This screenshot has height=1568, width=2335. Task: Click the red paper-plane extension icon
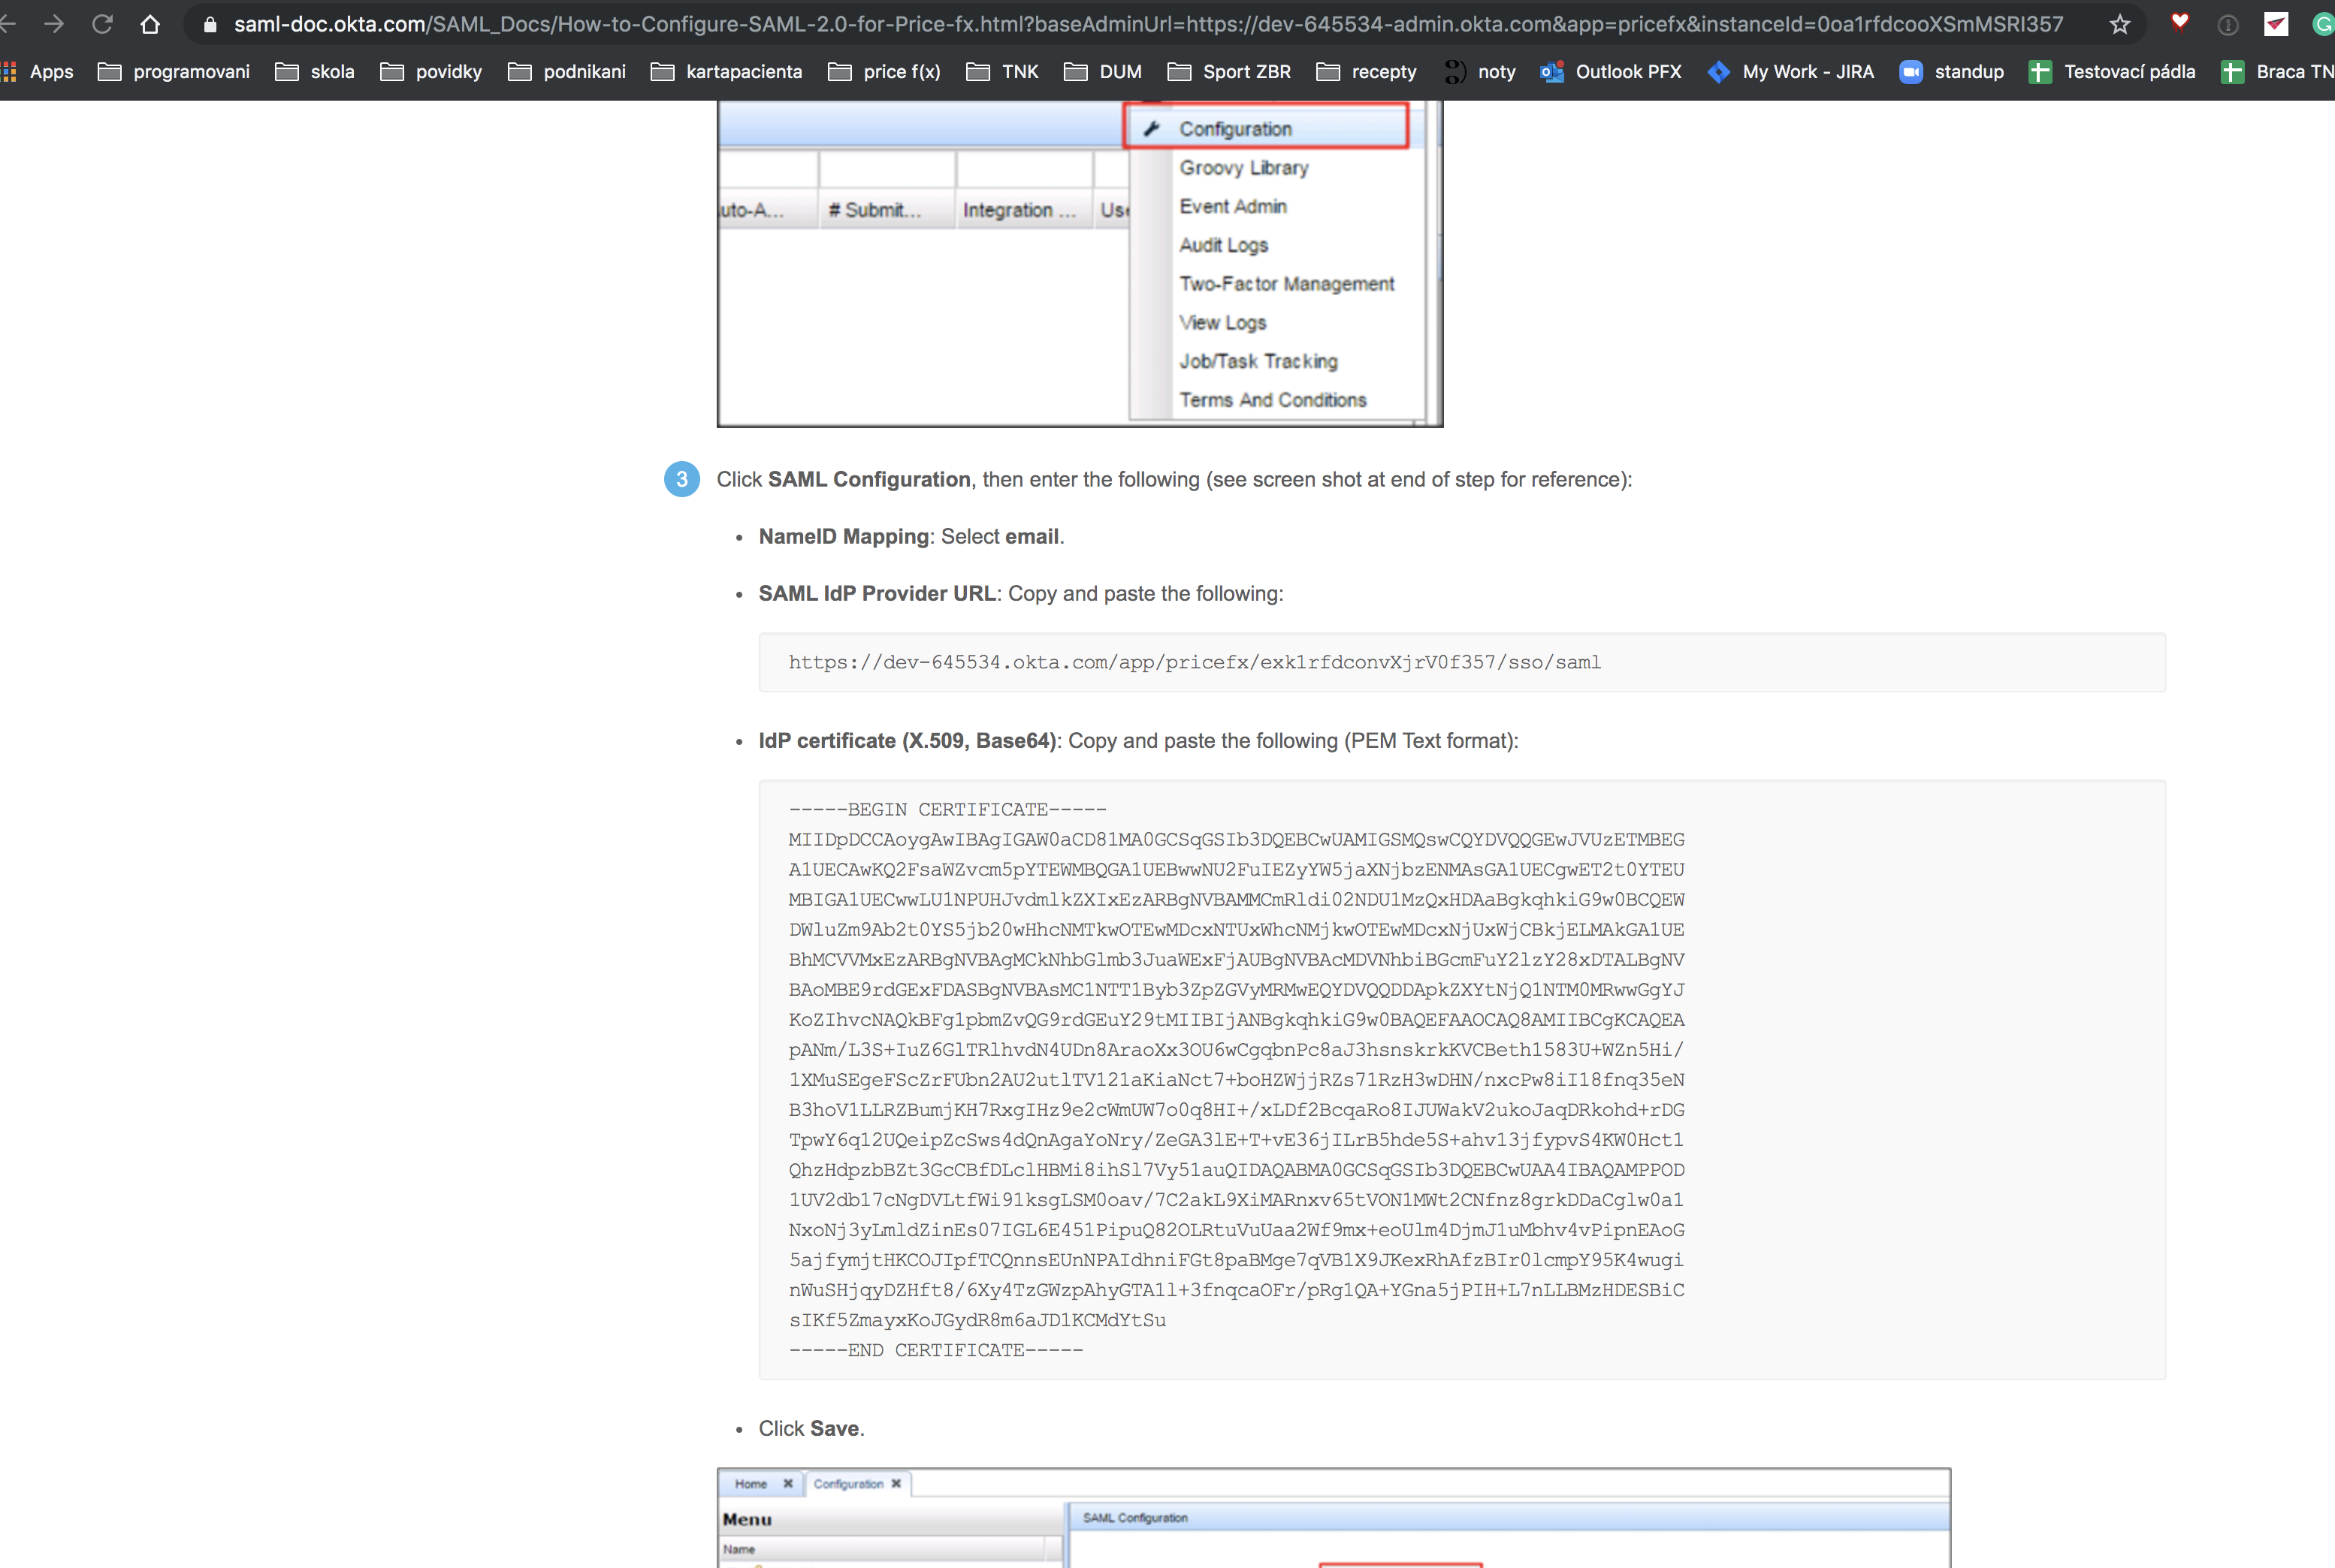pos(2277,23)
